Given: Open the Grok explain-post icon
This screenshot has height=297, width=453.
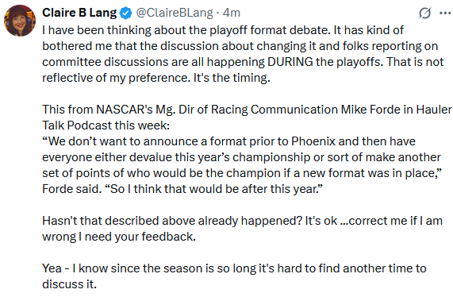Looking at the screenshot, I should [x=424, y=13].
